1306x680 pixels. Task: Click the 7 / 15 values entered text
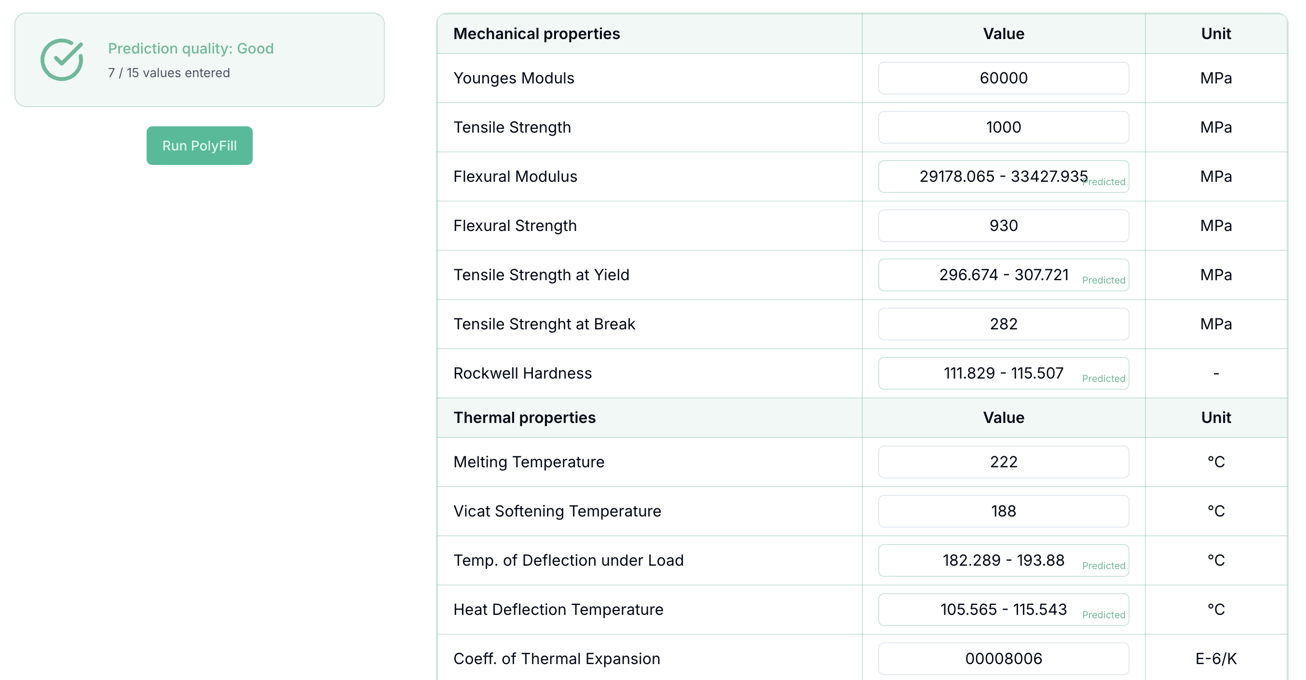click(x=168, y=72)
